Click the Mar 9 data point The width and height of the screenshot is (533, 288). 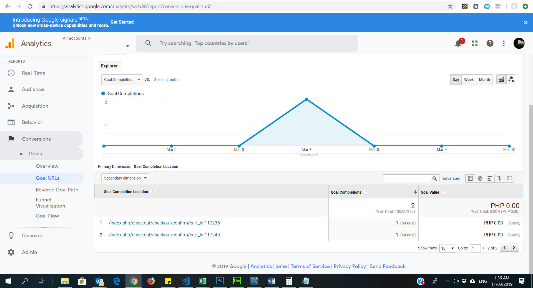[x=442, y=146]
